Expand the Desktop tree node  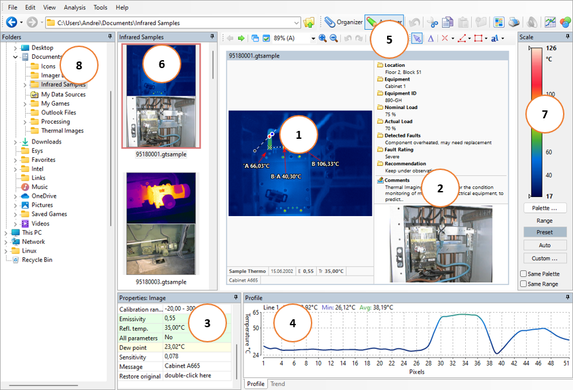click(x=15, y=48)
